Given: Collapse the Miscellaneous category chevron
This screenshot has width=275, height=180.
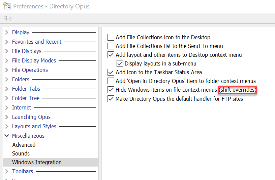Looking at the screenshot, I should (x=7, y=136).
